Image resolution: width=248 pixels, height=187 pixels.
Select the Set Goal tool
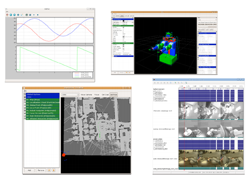[105, 95]
